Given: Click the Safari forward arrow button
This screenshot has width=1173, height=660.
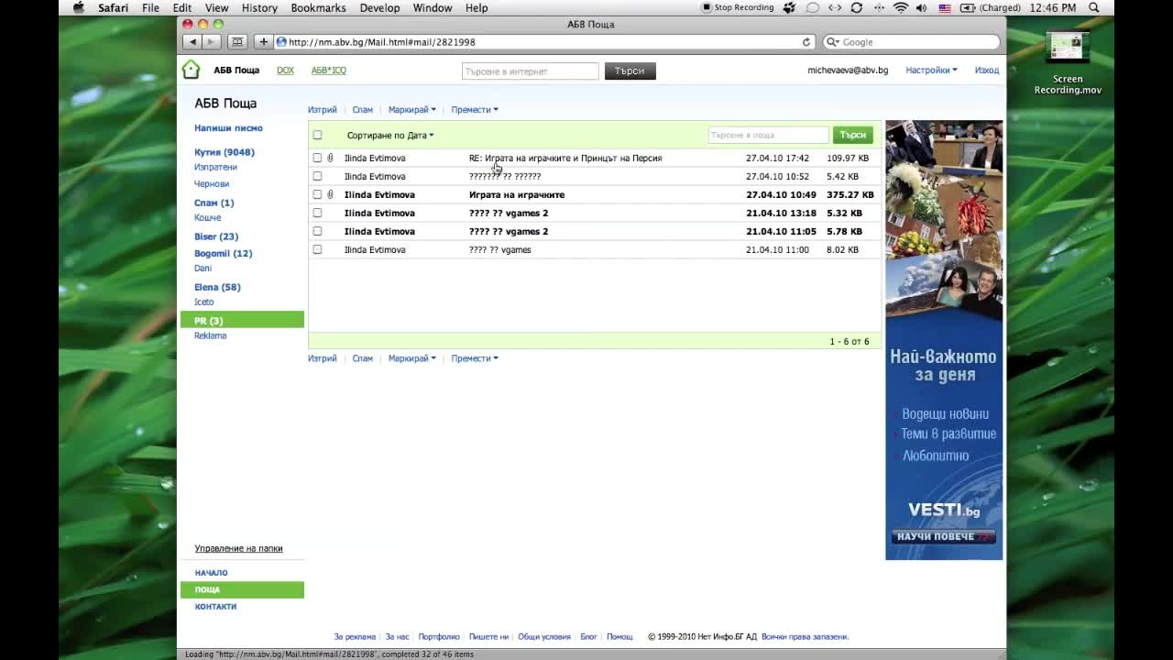Looking at the screenshot, I should point(212,42).
